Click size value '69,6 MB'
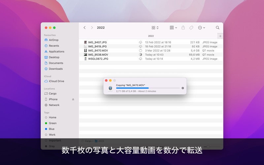Viewport: 264px width, 165px height. click(194, 55)
